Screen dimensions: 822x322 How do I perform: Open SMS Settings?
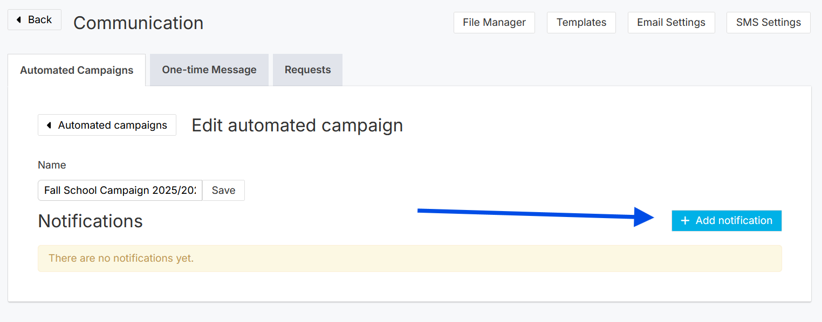(x=769, y=23)
